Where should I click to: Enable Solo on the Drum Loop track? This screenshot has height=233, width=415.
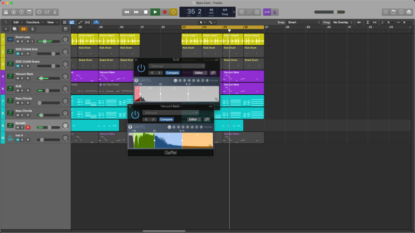point(22,41)
